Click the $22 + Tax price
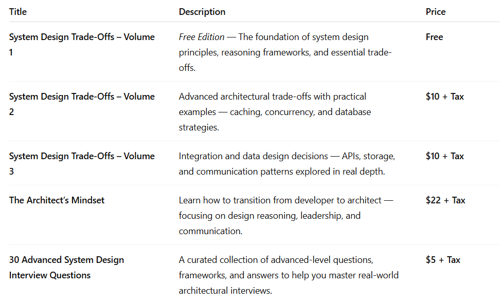Screen dimensions: 500x304 (445, 200)
